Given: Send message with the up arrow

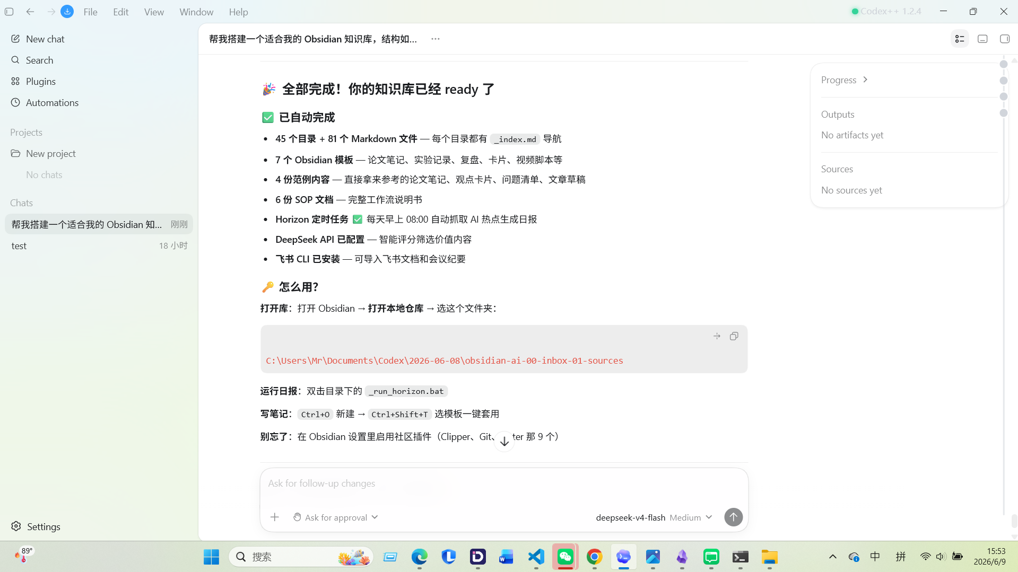Looking at the screenshot, I should tap(734, 517).
